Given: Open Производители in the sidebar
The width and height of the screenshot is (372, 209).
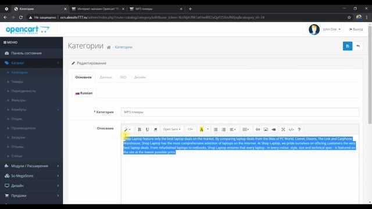Looking at the screenshot, I should pos(31,128).
